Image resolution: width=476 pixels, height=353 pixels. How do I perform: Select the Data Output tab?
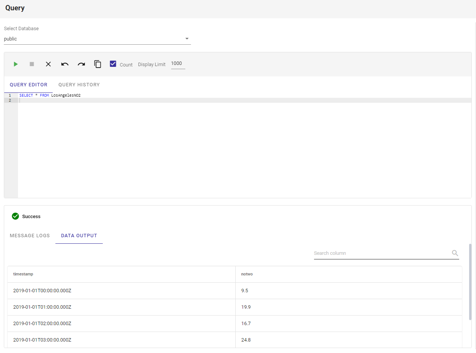coord(79,236)
